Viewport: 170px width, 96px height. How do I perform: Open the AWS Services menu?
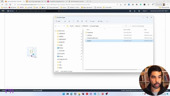point(10,11)
